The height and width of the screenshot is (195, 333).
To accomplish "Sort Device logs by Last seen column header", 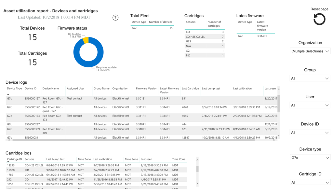I will (x=270, y=88).
